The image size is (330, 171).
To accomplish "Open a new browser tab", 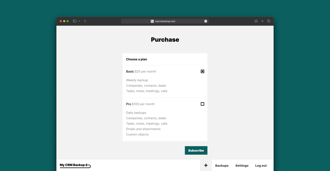I will [262, 21].
